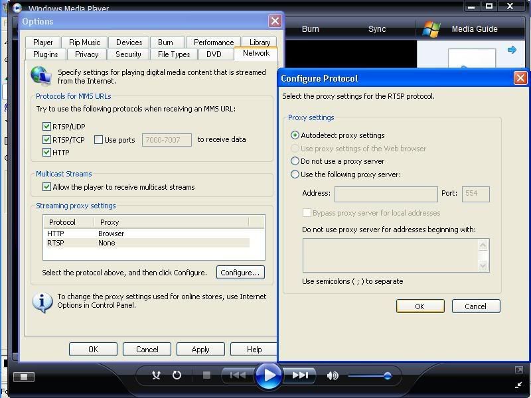Select Autodetect proxy settings
The image size is (531, 398).
(295, 135)
